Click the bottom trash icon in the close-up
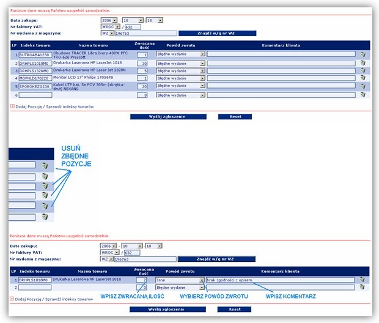This screenshot has height=323, width=379. [45, 217]
